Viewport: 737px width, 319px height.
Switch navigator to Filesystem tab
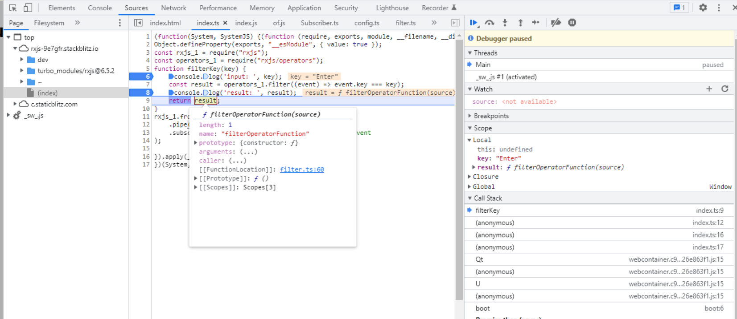click(49, 23)
